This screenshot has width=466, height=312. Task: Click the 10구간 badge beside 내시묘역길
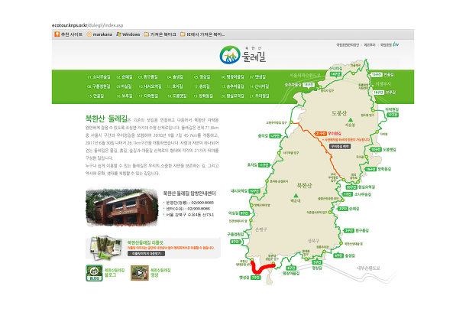254,191
